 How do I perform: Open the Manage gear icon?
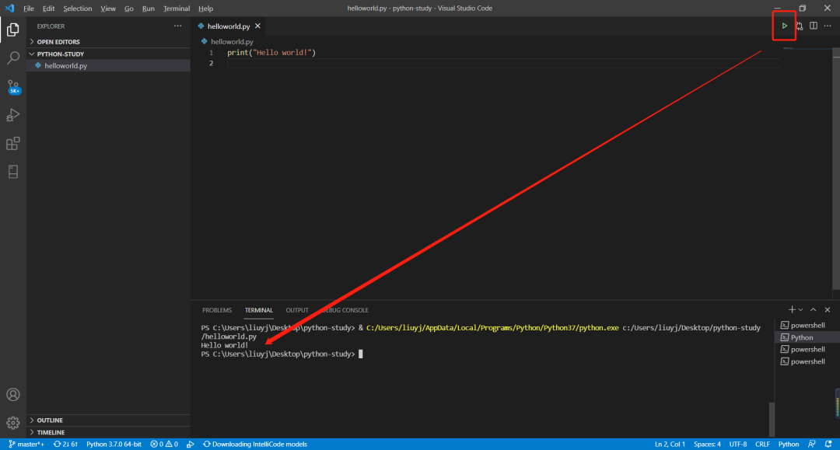pyautogui.click(x=13, y=423)
